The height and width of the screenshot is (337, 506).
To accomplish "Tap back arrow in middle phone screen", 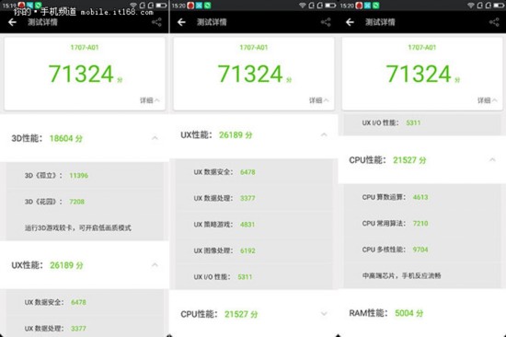I will [181, 22].
